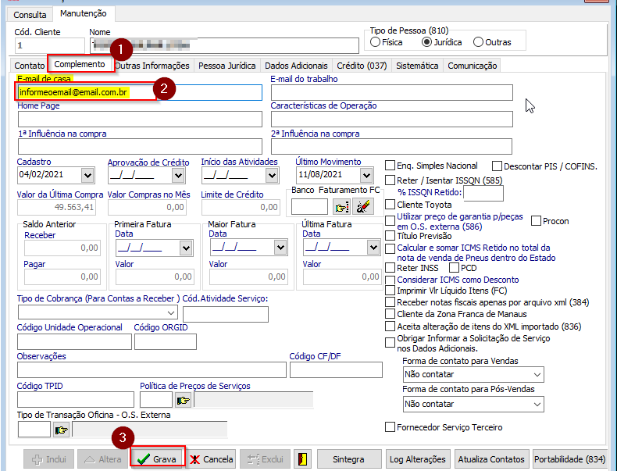617x471 pixels.
Task: Click the exit door icon button
Action: (x=302, y=459)
